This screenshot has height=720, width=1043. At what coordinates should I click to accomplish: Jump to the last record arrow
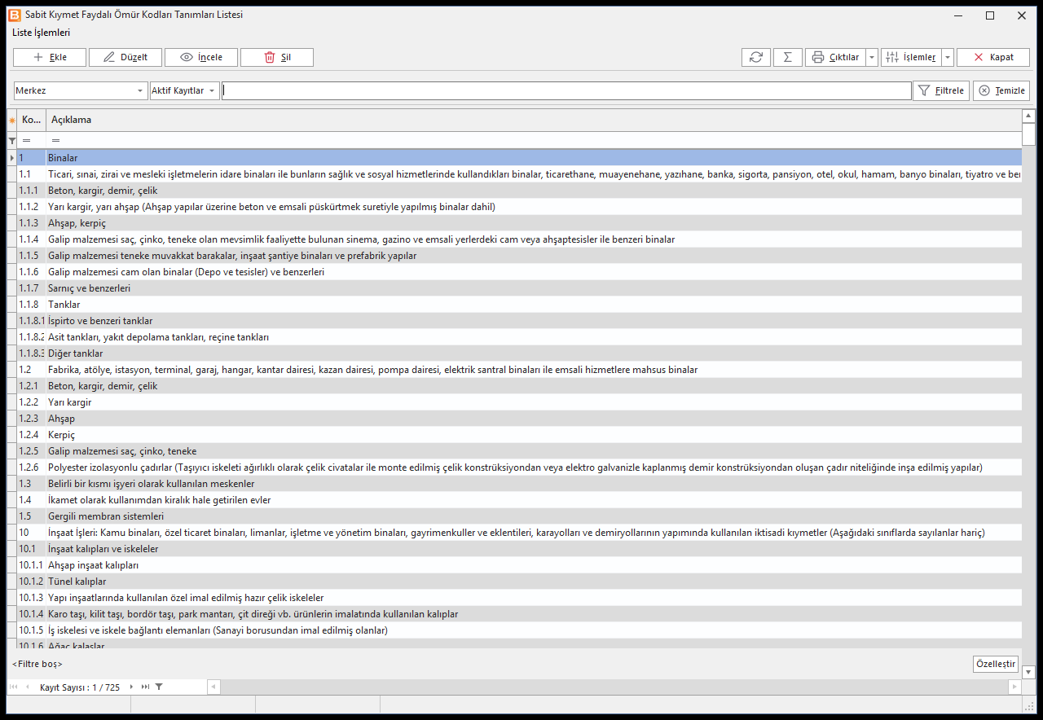click(145, 687)
